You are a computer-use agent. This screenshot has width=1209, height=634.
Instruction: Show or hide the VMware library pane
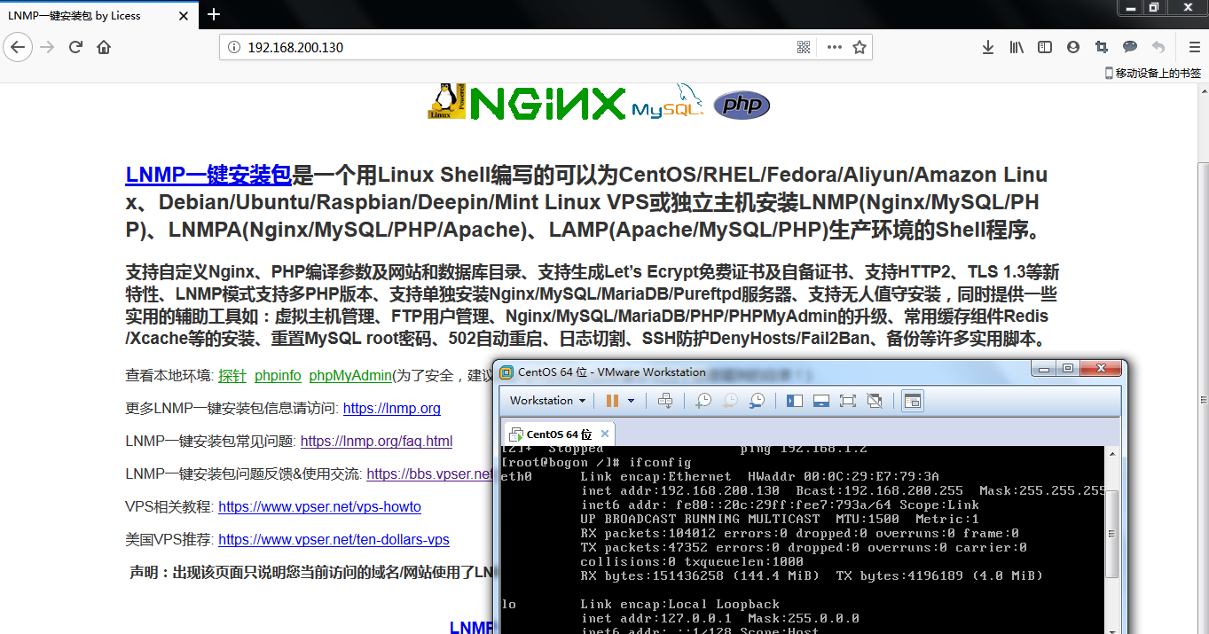pos(795,401)
